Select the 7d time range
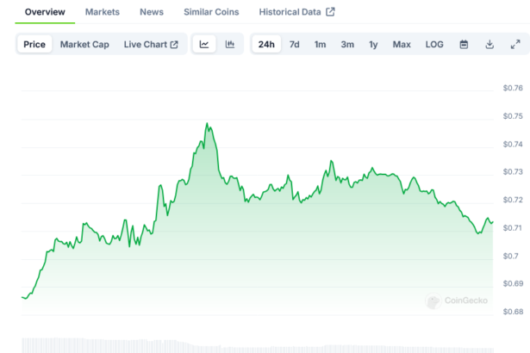This screenshot has width=530, height=353. click(294, 44)
